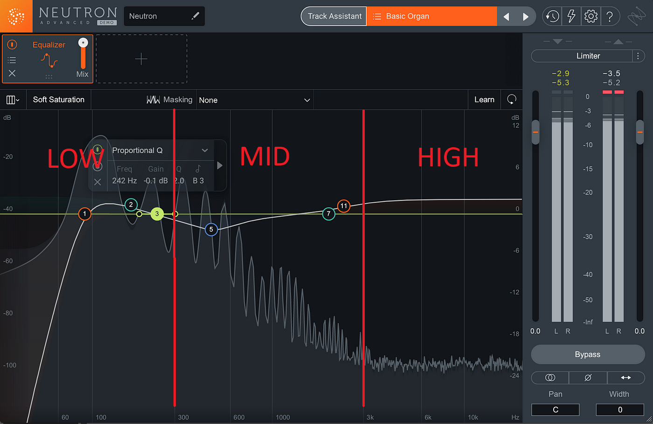
Task: Click the phase invert icon
Action: (588, 377)
